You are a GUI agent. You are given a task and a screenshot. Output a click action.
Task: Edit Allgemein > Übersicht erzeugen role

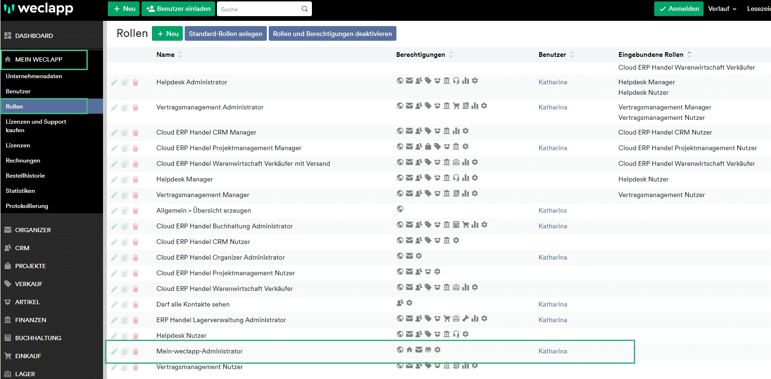coord(114,211)
